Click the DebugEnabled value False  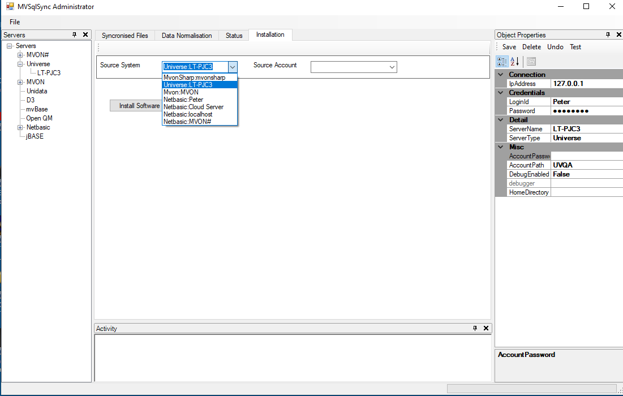[x=587, y=174]
